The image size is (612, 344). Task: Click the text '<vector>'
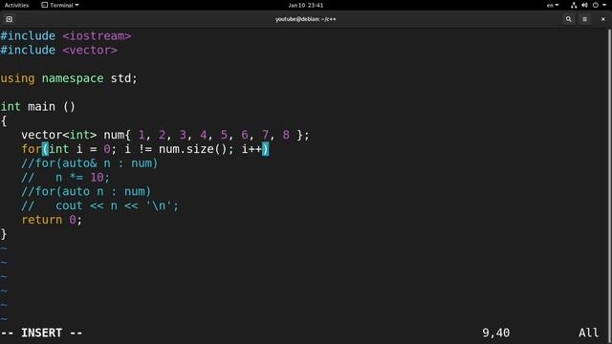coord(89,50)
